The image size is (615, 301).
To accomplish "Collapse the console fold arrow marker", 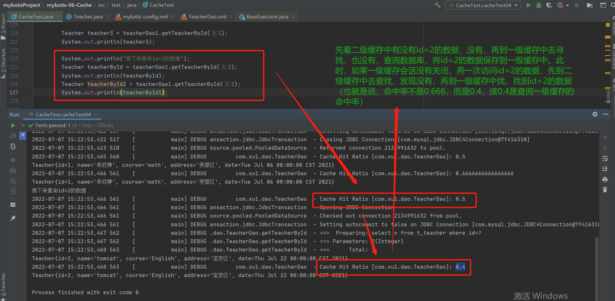I will [23, 135].
